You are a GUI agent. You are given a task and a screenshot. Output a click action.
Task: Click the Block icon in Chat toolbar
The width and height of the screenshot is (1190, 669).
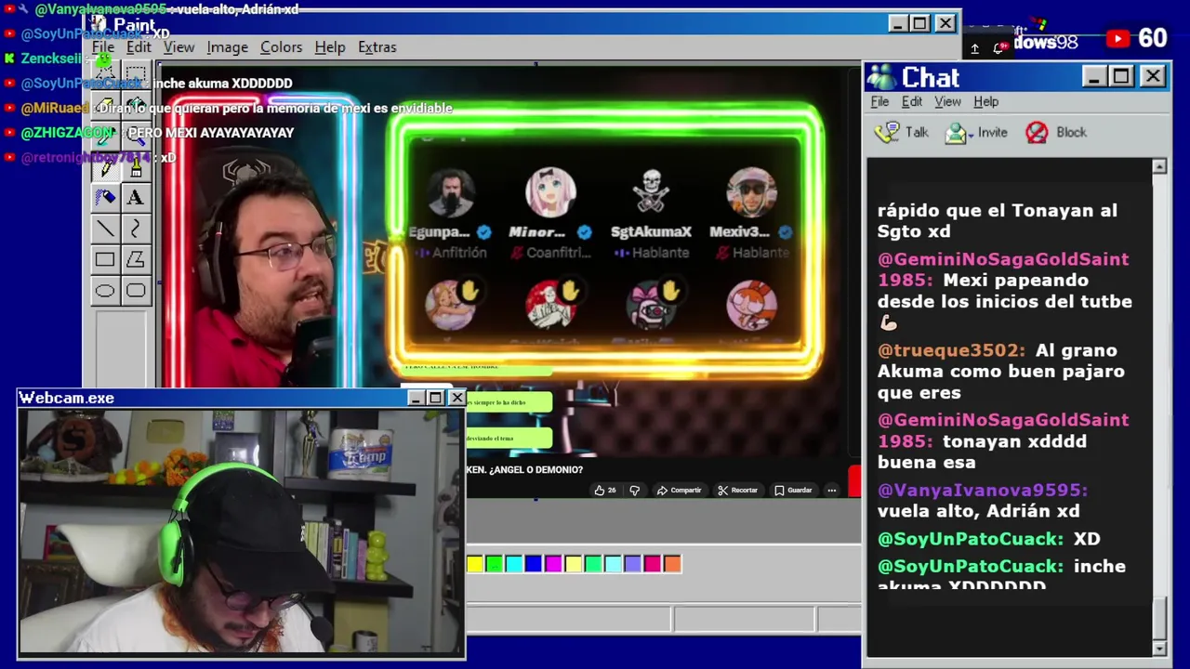[x=1037, y=132]
